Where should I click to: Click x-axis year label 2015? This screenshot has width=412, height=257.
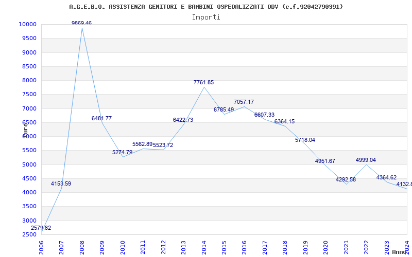[224, 248]
